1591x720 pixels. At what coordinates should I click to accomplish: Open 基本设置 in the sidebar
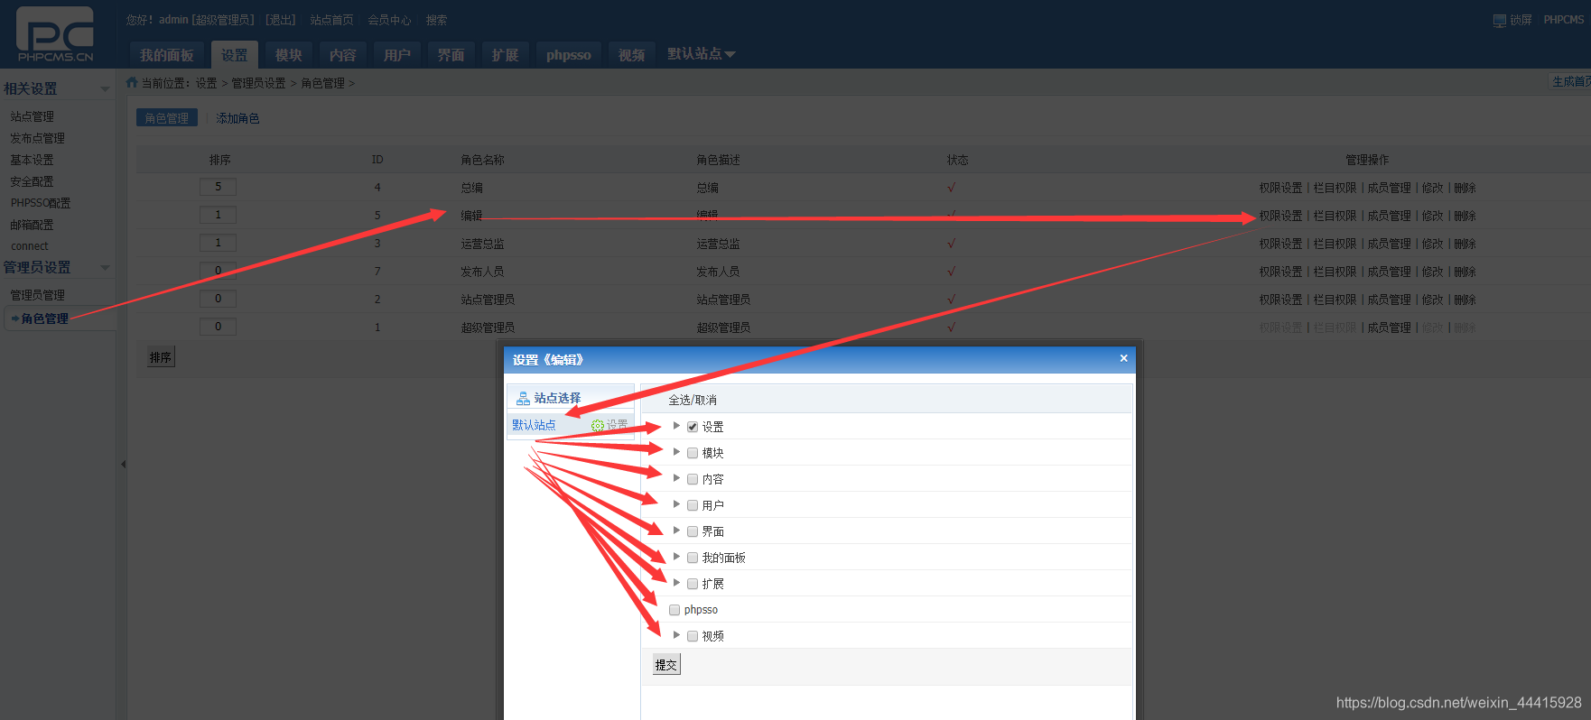pyautogui.click(x=33, y=160)
